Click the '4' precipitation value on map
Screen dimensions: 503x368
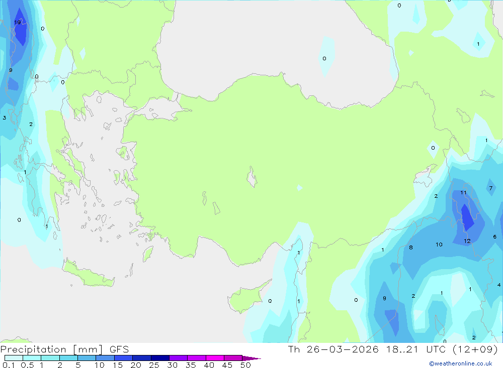click(499, 285)
